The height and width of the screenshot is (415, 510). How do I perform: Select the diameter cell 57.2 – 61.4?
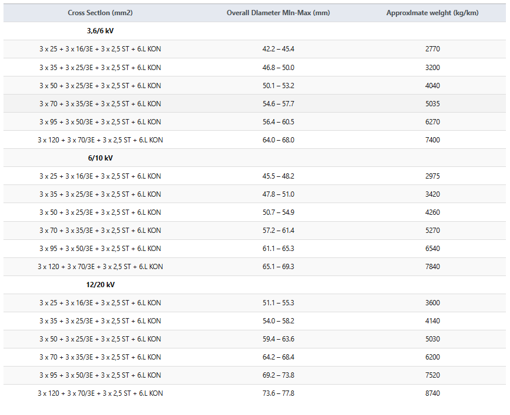coord(279,231)
